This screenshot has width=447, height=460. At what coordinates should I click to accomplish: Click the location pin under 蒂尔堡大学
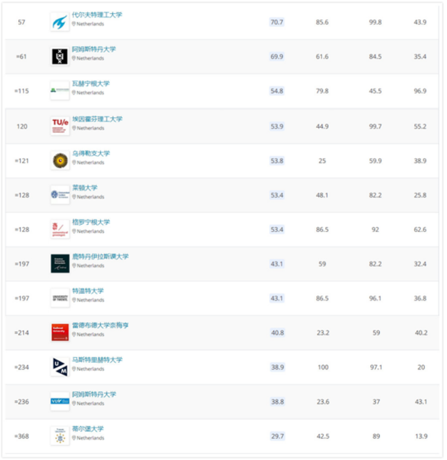tap(74, 438)
